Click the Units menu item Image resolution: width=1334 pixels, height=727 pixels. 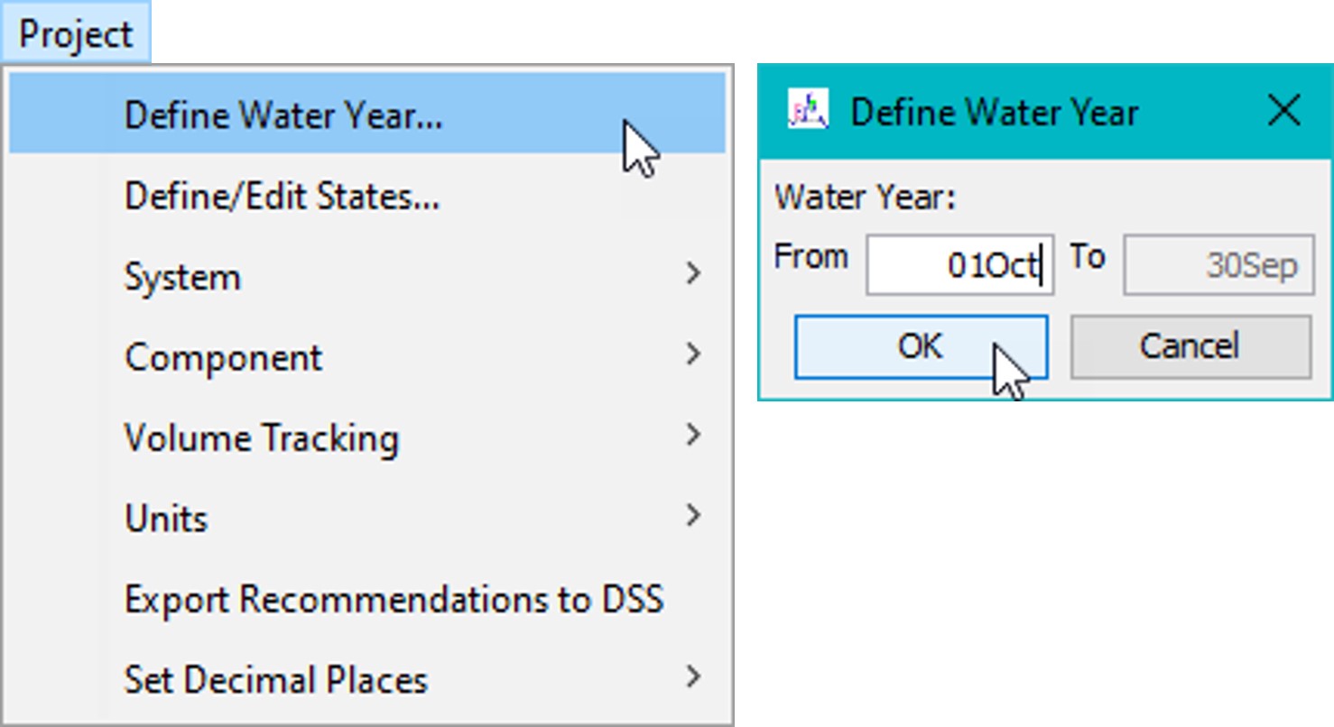(x=166, y=518)
